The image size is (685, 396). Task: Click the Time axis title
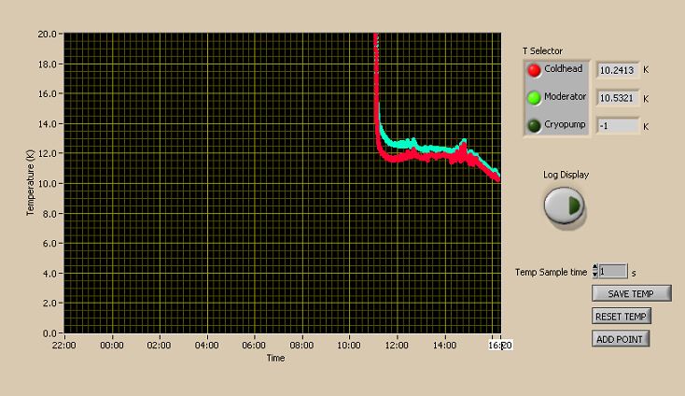click(x=275, y=358)
